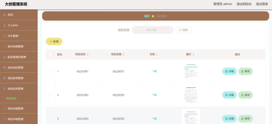Click the home icon beside 首页 in sidebar
The width and height of the screenshot is (272, 124).
pyautogui.click(x=5, y=15)
